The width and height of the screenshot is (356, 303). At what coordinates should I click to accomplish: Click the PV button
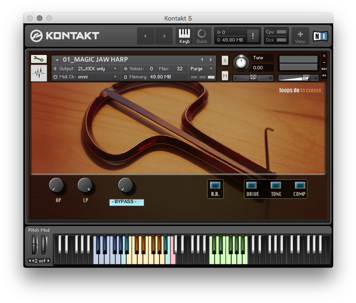[324, 76]
